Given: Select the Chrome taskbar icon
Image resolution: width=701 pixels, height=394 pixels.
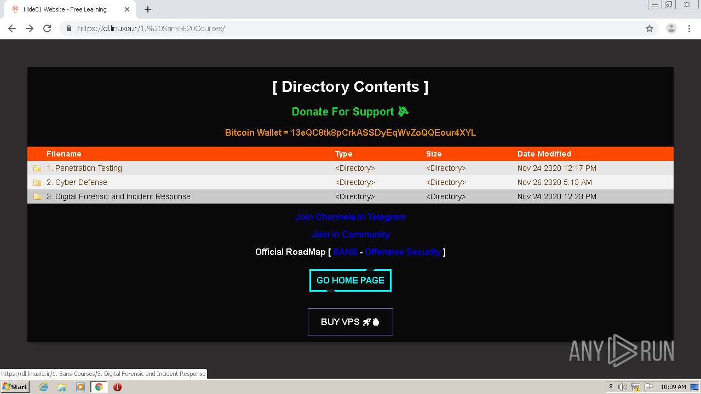Looking at the screenshot, I should point(99,387).
